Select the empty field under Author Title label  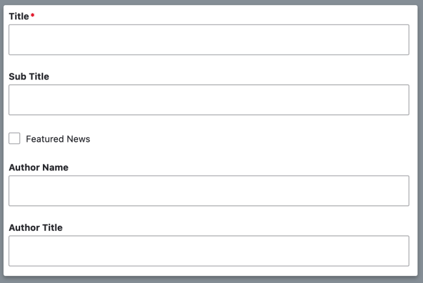(208, 250)
